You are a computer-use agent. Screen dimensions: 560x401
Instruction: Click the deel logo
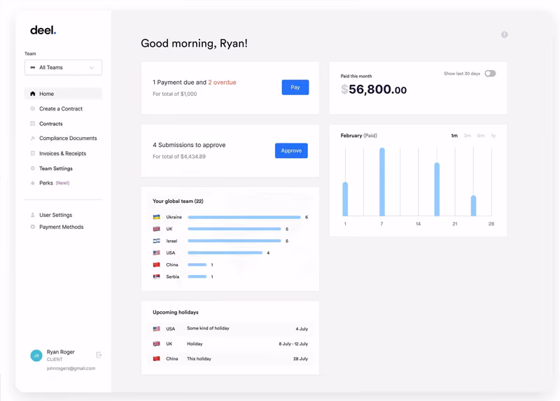point(43,30)
